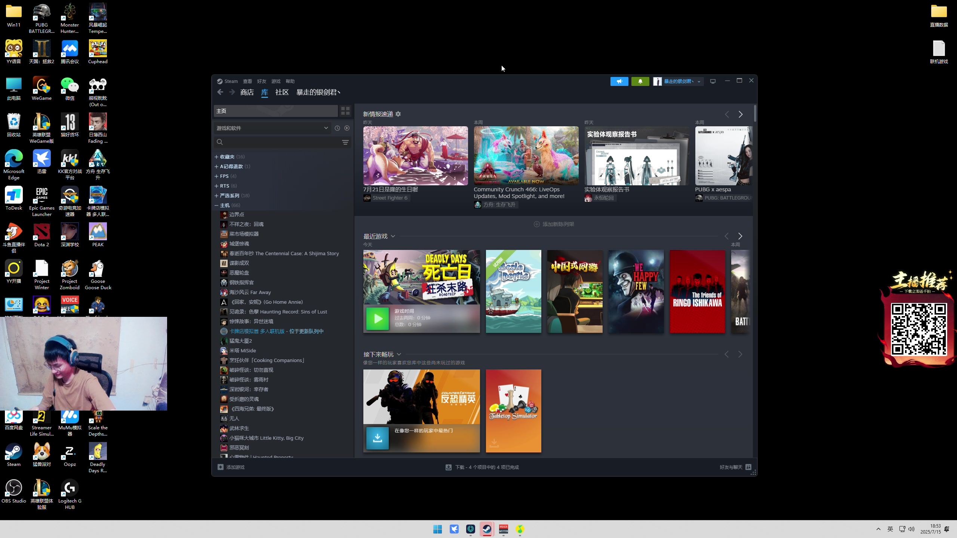Open the 帮助 (Help) menu
This screenshot has width=957, height=538.
click(x=290, y=81)
